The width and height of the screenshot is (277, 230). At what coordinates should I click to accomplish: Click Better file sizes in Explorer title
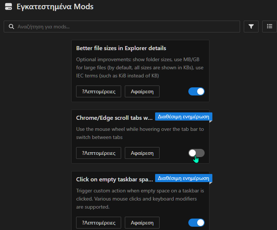pyautogui.click(x=121, y=48)
